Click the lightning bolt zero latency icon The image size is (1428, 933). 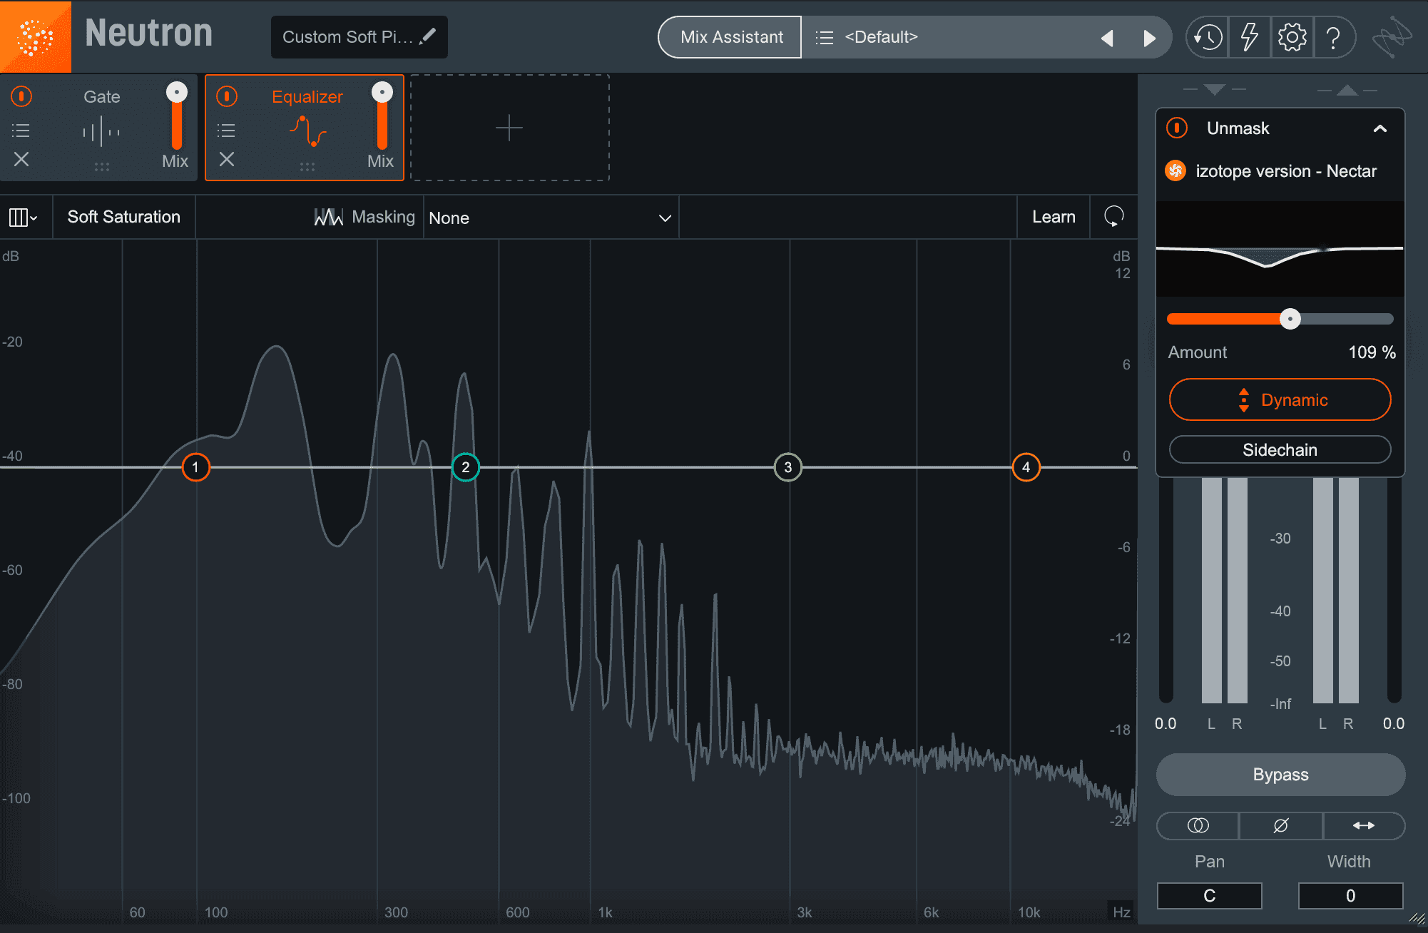[x=1249, y=37]
